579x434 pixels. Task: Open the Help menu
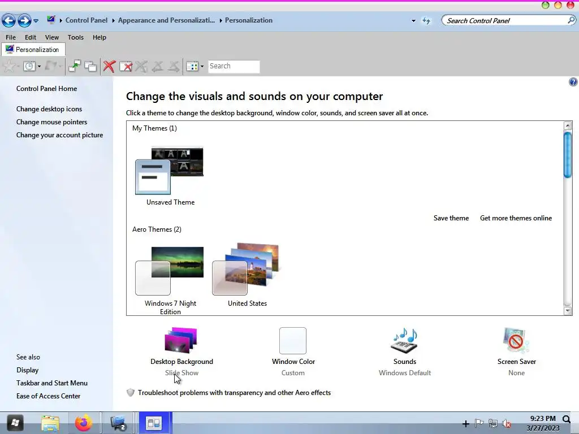100,37
